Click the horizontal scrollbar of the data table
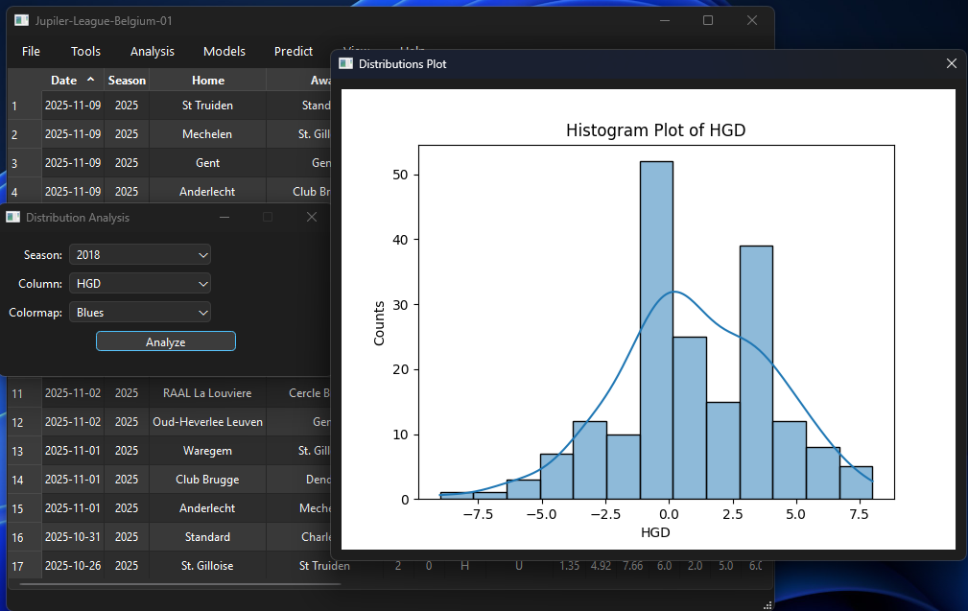 click(x=180, y=584)
